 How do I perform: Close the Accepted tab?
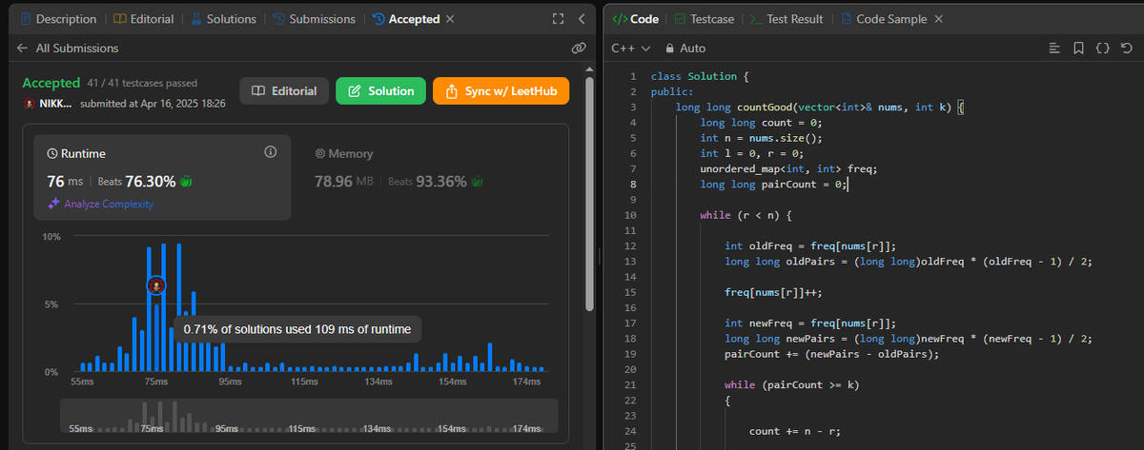click(450, 19)
